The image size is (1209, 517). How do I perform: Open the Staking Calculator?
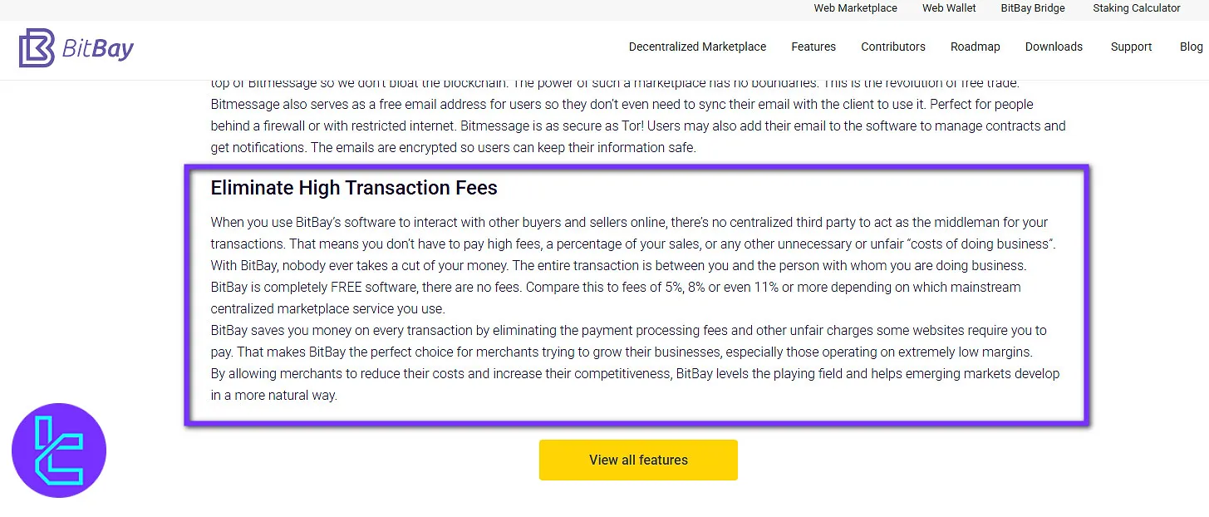1136,8
